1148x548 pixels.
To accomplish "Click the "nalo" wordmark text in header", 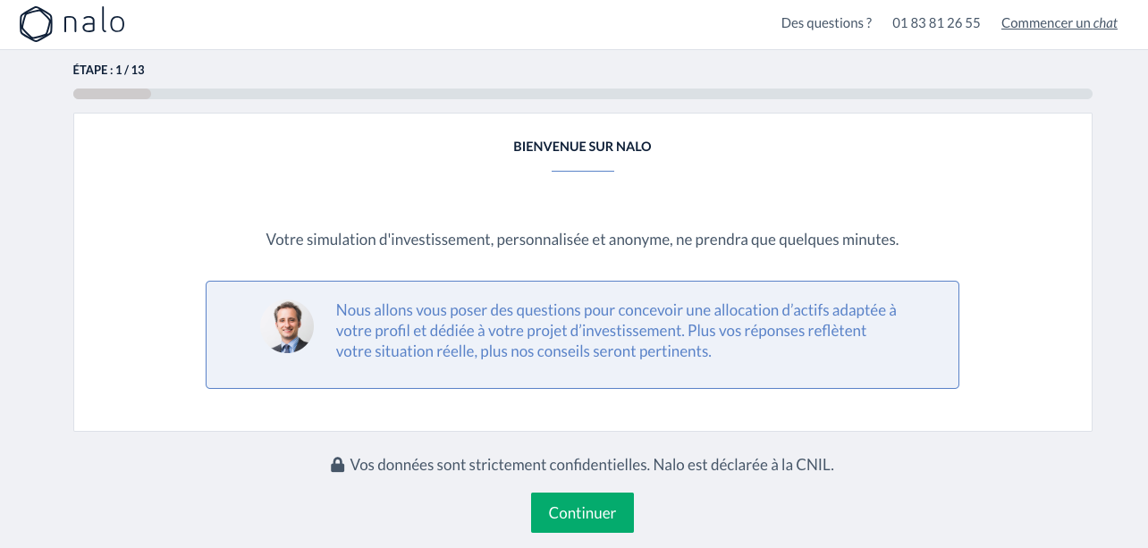I will (x=94, y=22).
